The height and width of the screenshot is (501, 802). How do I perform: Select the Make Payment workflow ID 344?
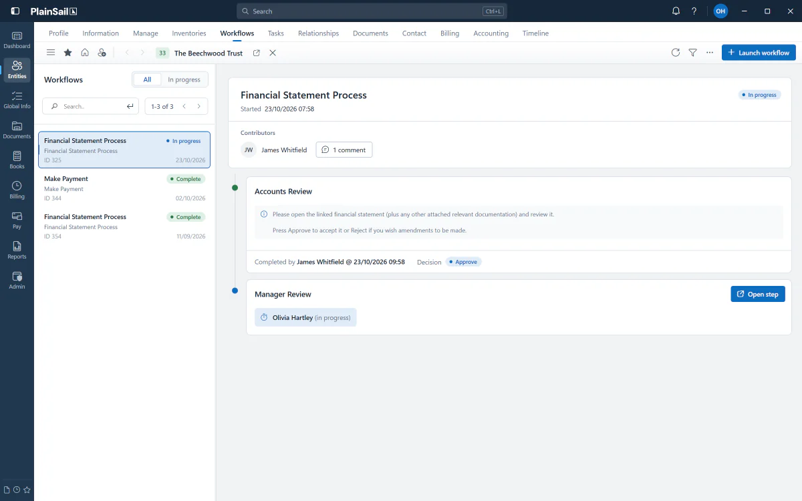pos(124,188)
